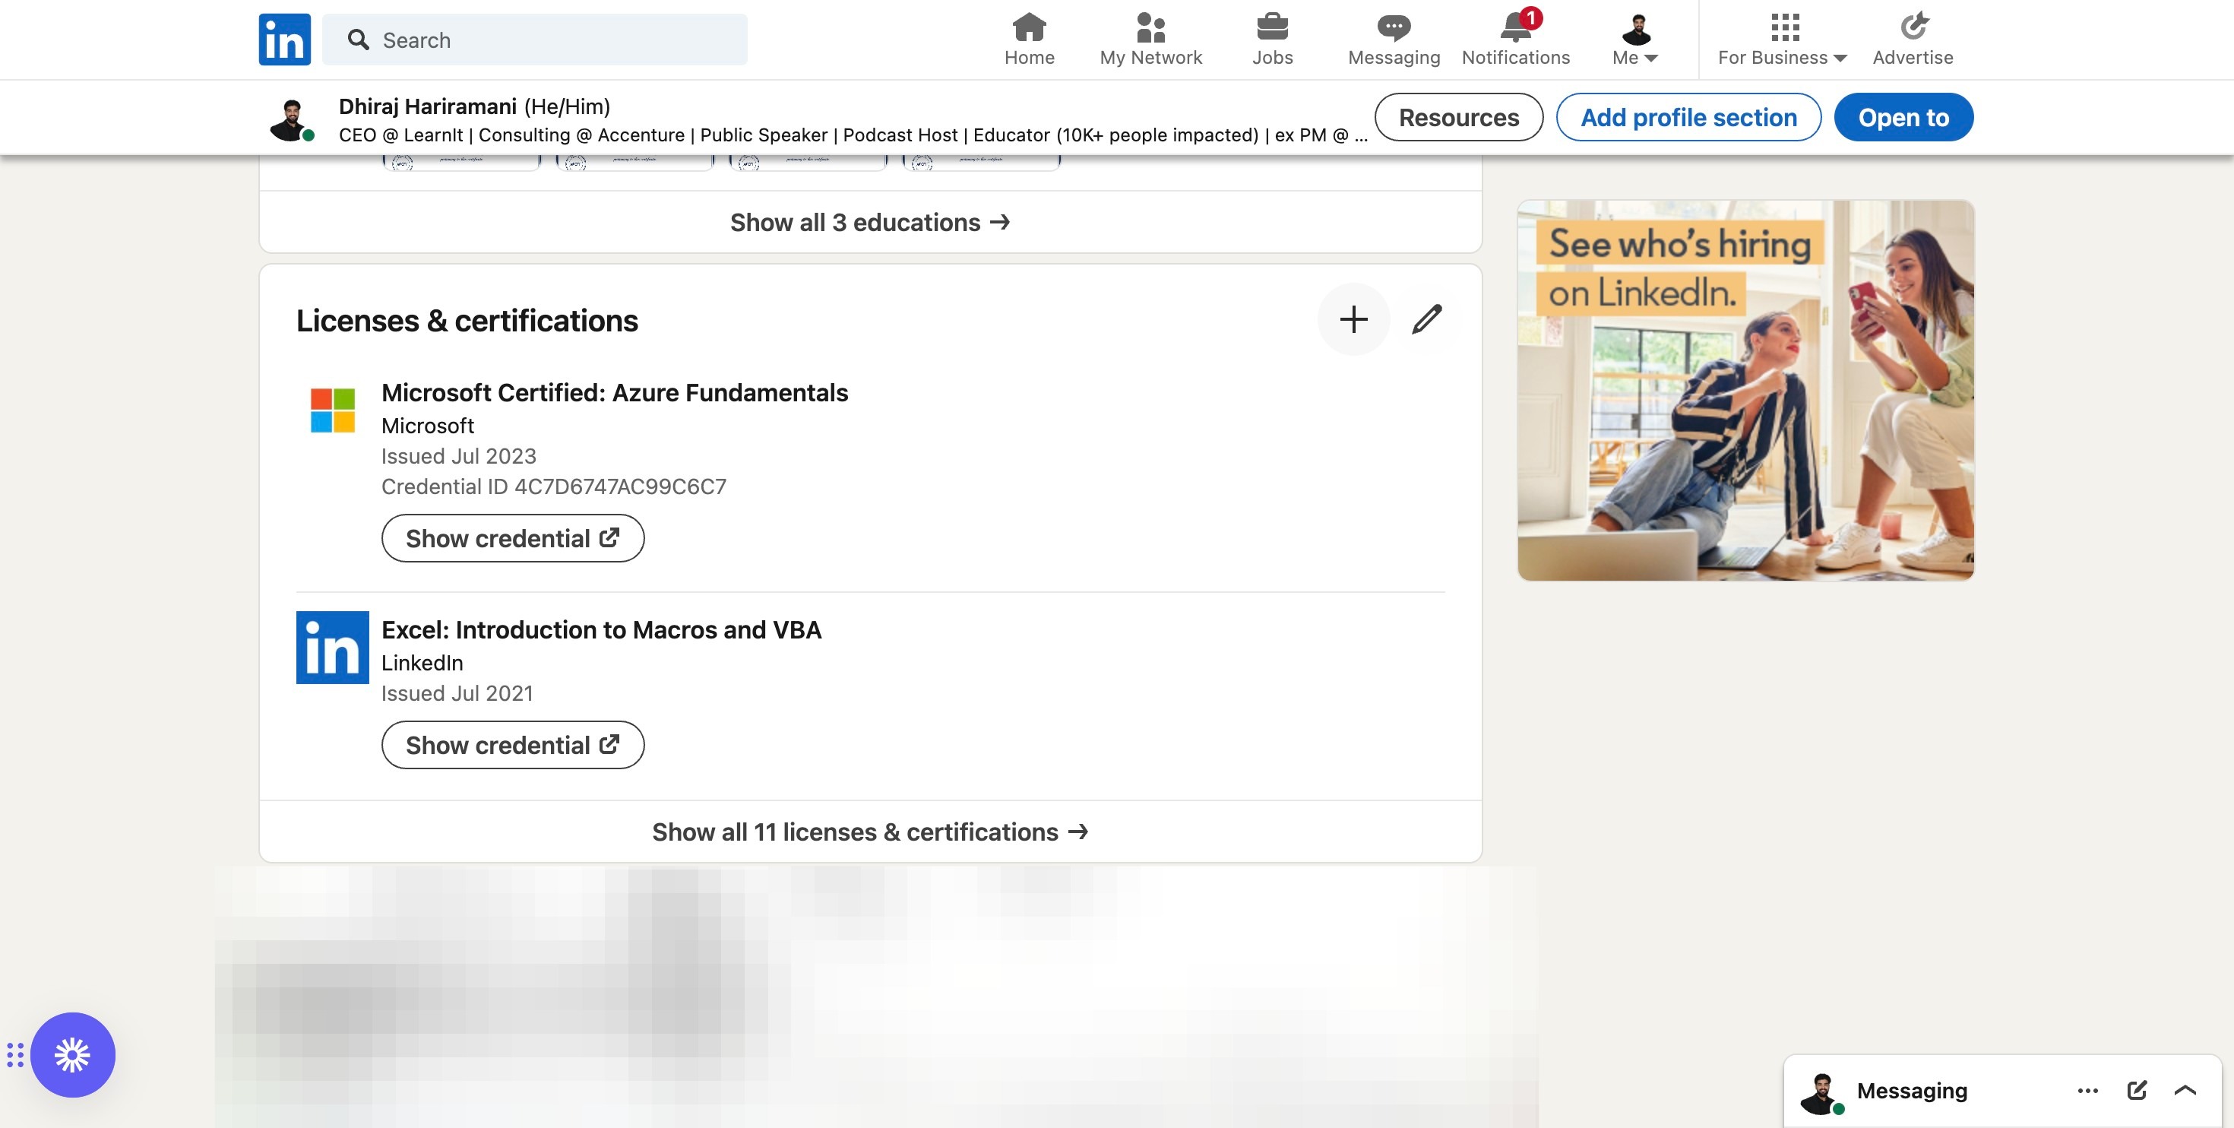This screenshot has width=2234, height=1128.
Task: Edit licenses and certifications with the pencil
Action: click(x=1426, y=319)
